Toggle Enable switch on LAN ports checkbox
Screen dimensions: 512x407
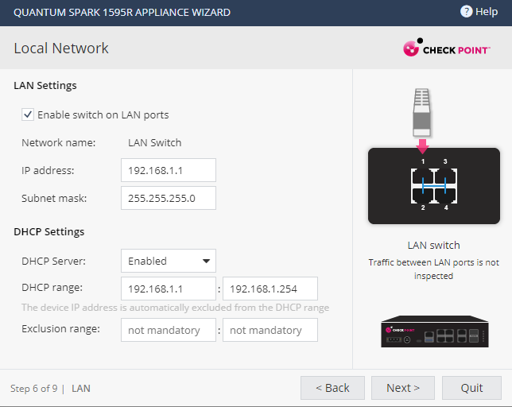click(x=28, y=114)
